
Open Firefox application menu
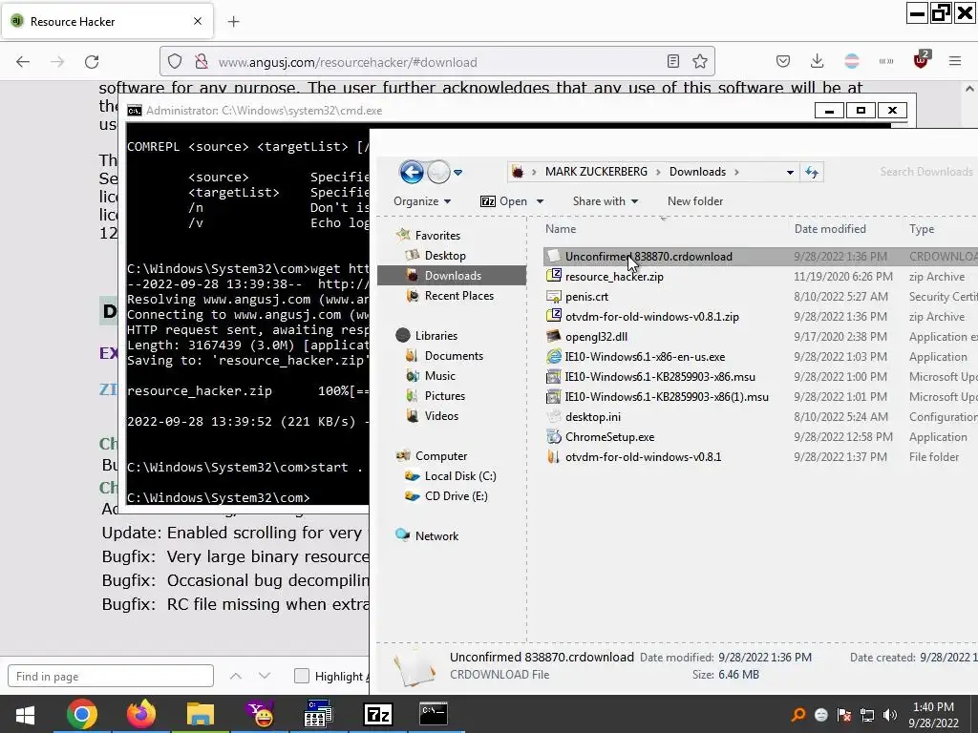click(x=955, y=61)
